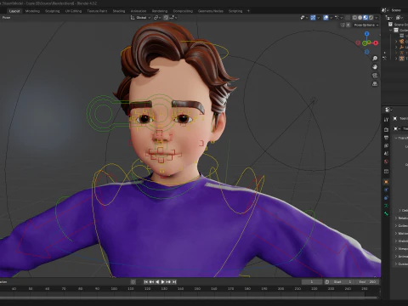This screenshot has width=408, height=306.
Task: Open the Animation workspace tab
Action: click(x=139, y=11)
